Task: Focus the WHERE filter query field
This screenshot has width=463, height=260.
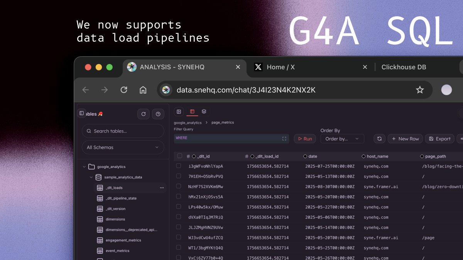Action: tap(231, 139)
